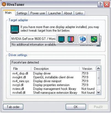The image size is (111, 113).
Task: Open the blue info diagnostic icon
Action: tap(82, 39)
